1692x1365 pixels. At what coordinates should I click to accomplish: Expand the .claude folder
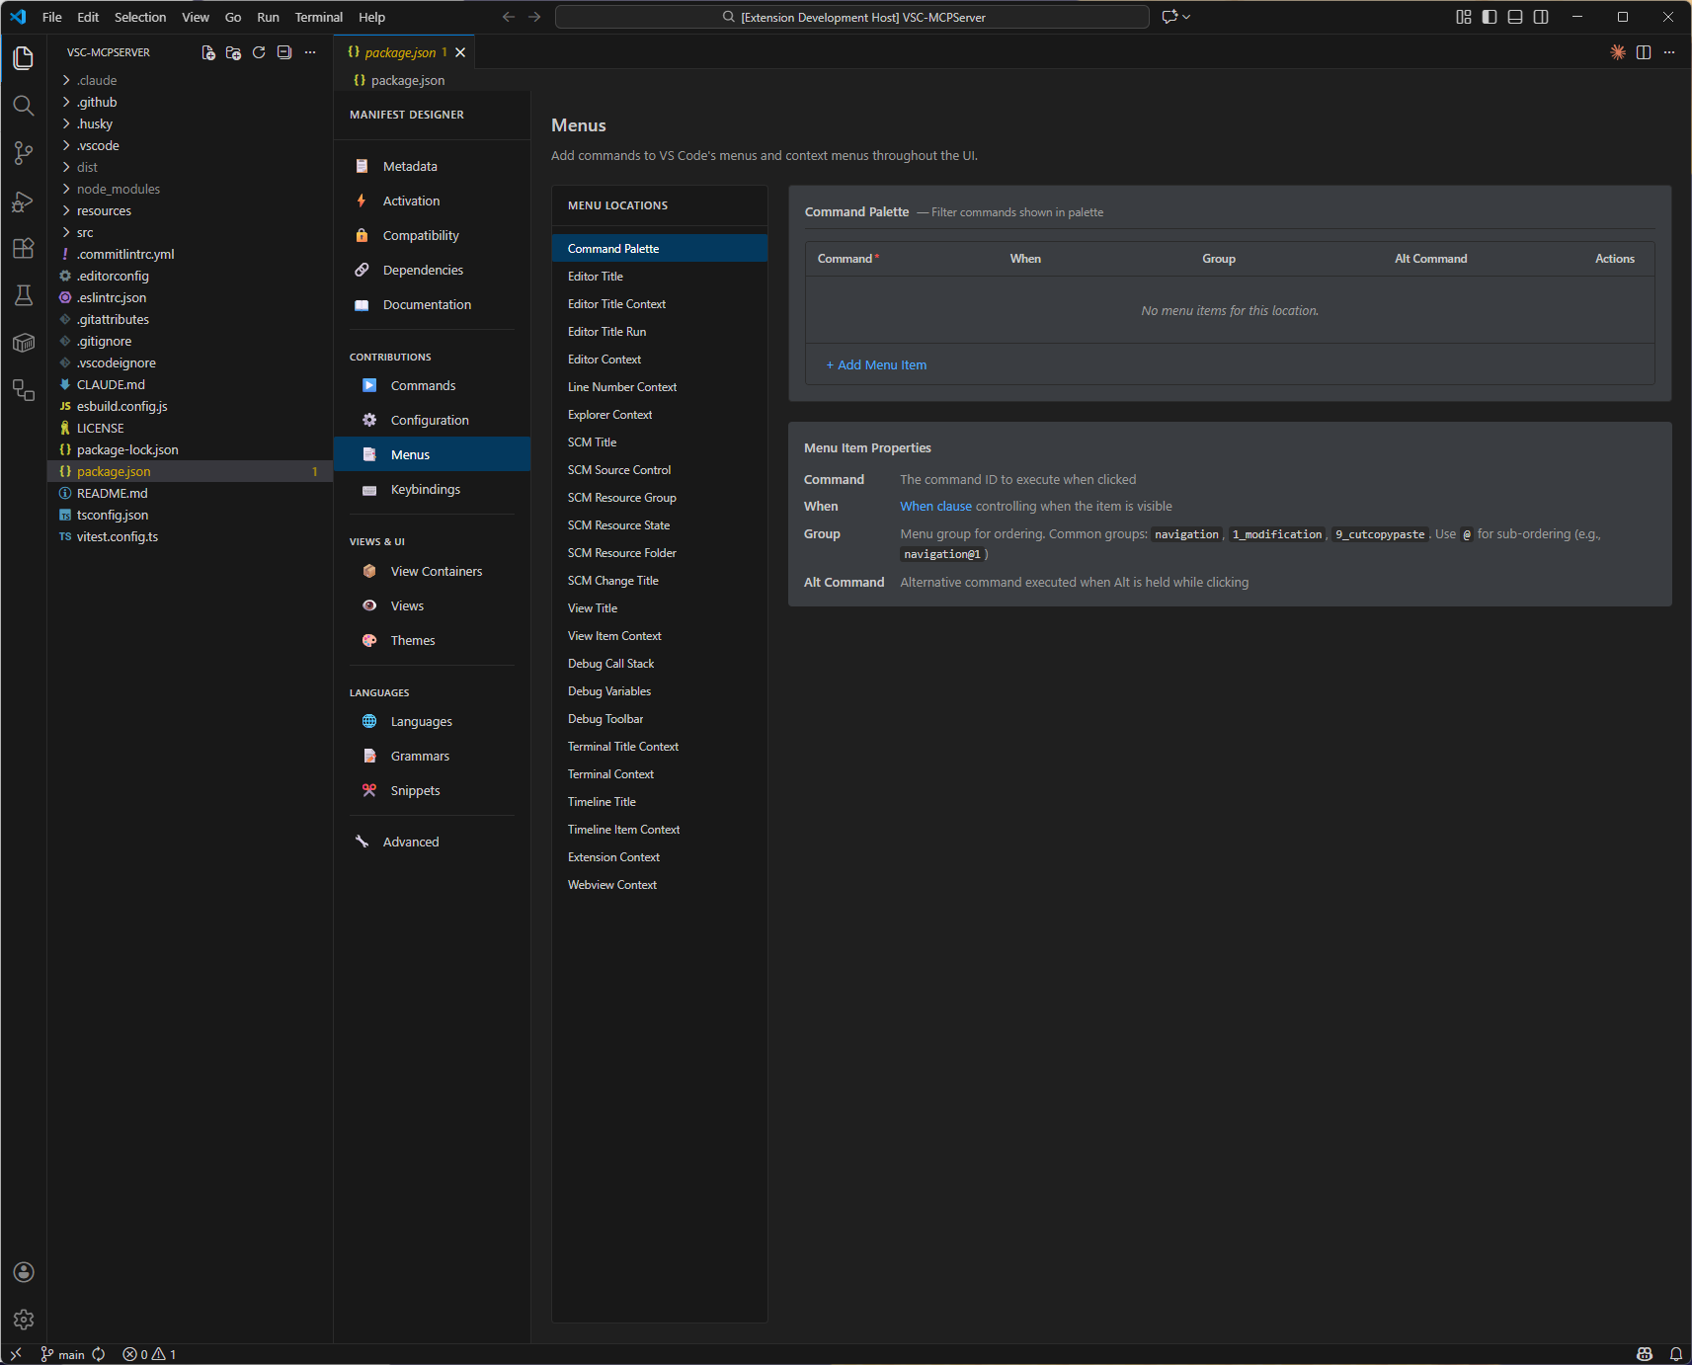coord(190,80)
